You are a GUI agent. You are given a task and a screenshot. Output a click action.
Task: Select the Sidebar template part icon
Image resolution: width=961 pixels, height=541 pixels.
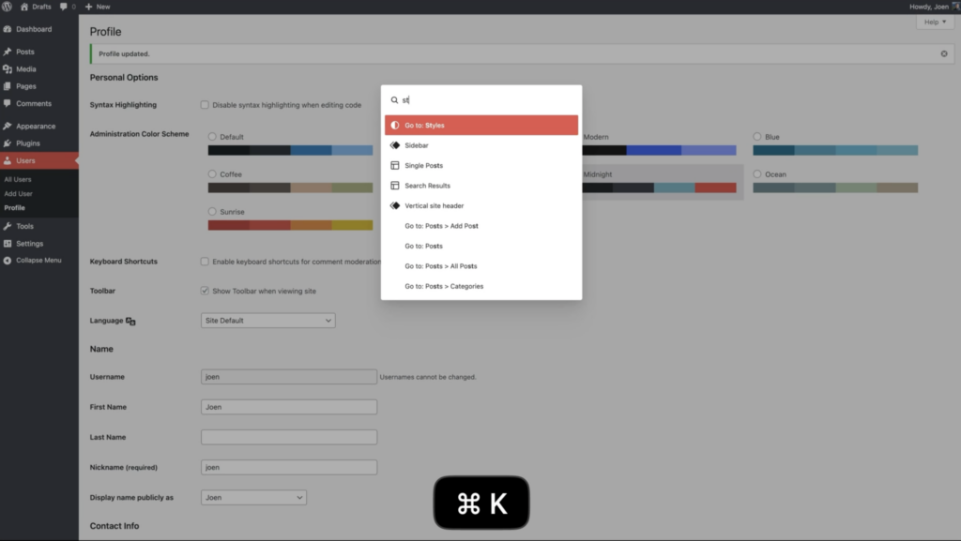(x=395, y=145)
